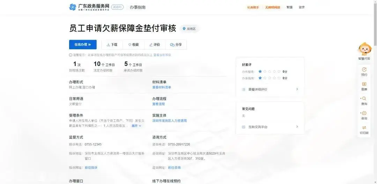Click the 查询 magnifier icon in sidebar
The width and height of the screenshot is (377, 184).
[x=364, y=99]
